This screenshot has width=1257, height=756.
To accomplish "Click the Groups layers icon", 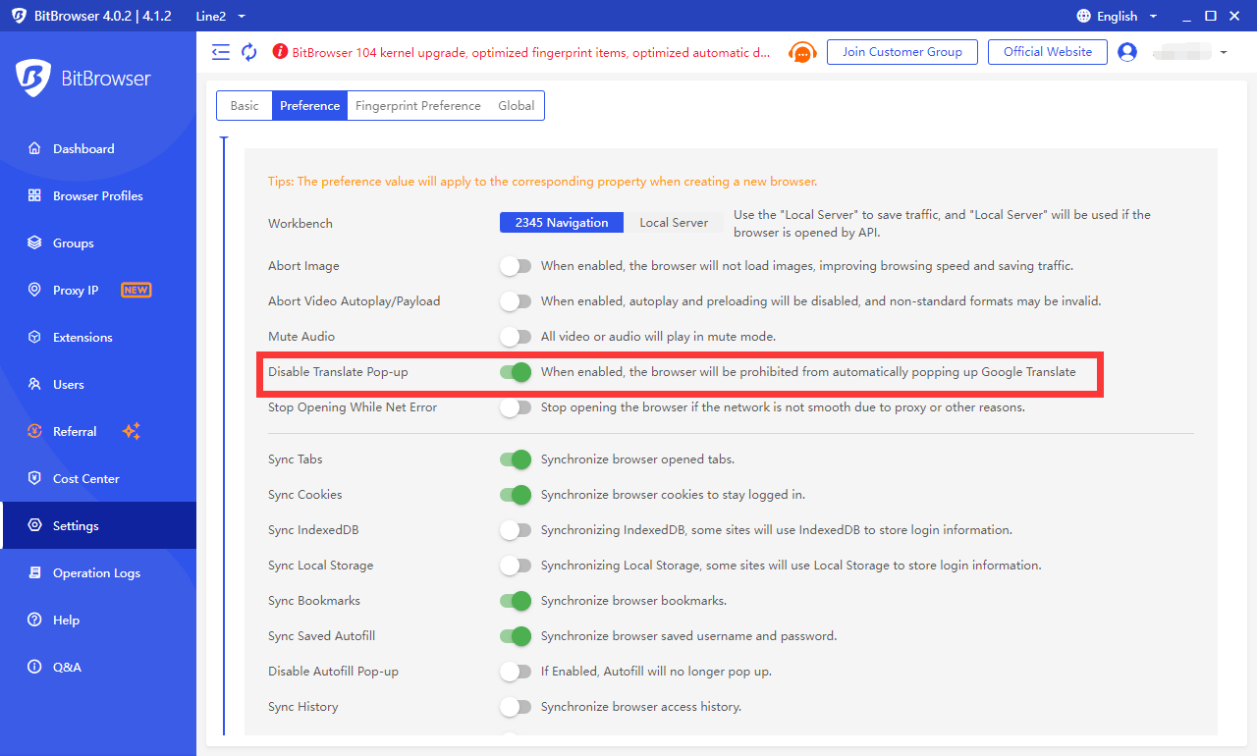I will point(34,243).
